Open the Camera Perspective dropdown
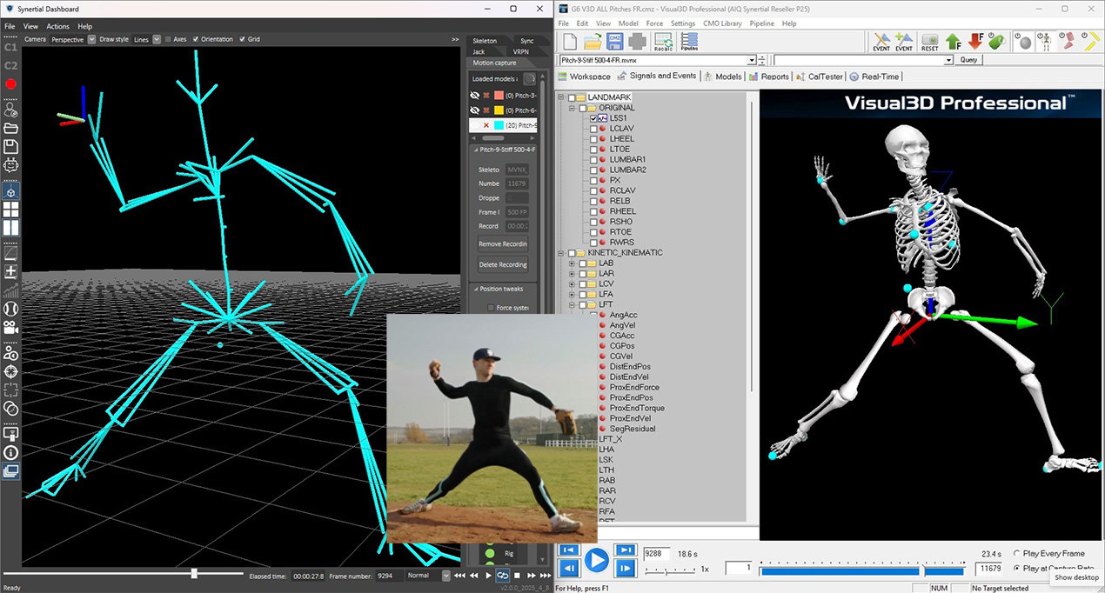 [91, 39]
